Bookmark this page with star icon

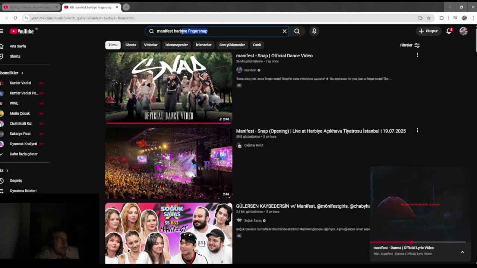click(429, 18)
